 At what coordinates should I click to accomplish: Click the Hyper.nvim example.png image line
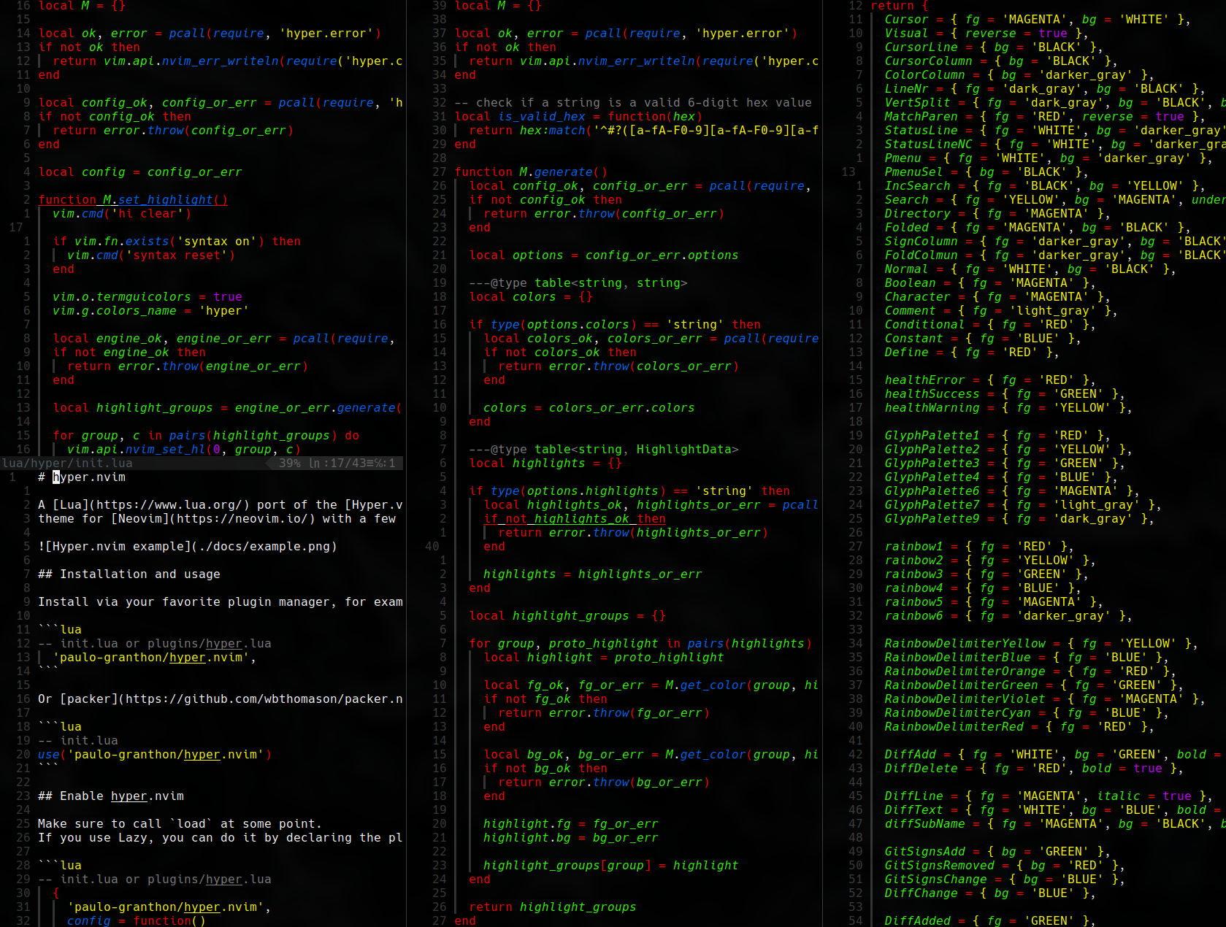(188, 546)
